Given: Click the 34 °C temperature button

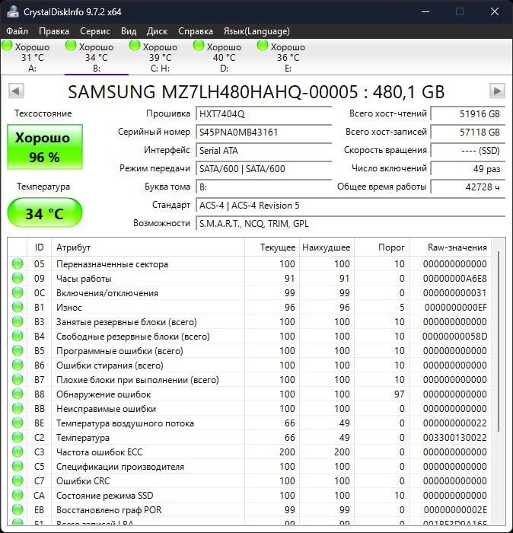Looking at the screenshot, I should (45, 212).
